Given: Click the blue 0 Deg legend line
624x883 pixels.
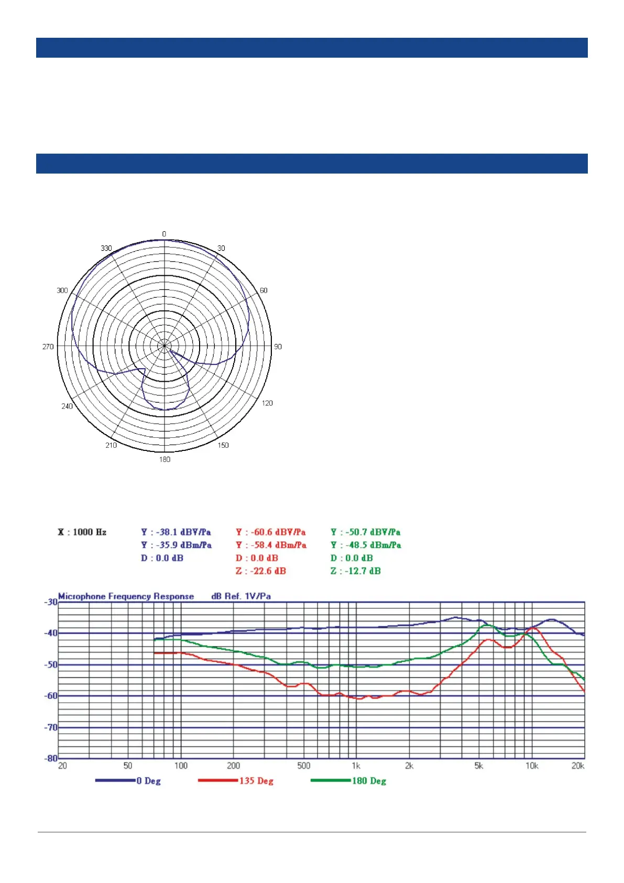Looking at the screenshot, I should tap(115, 780).
